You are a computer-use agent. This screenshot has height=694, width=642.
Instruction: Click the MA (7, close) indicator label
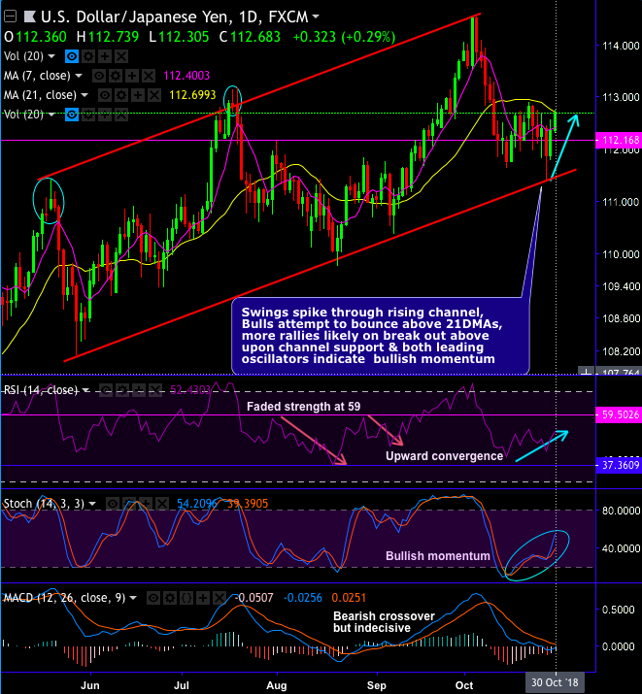click(x=37, y=76)
